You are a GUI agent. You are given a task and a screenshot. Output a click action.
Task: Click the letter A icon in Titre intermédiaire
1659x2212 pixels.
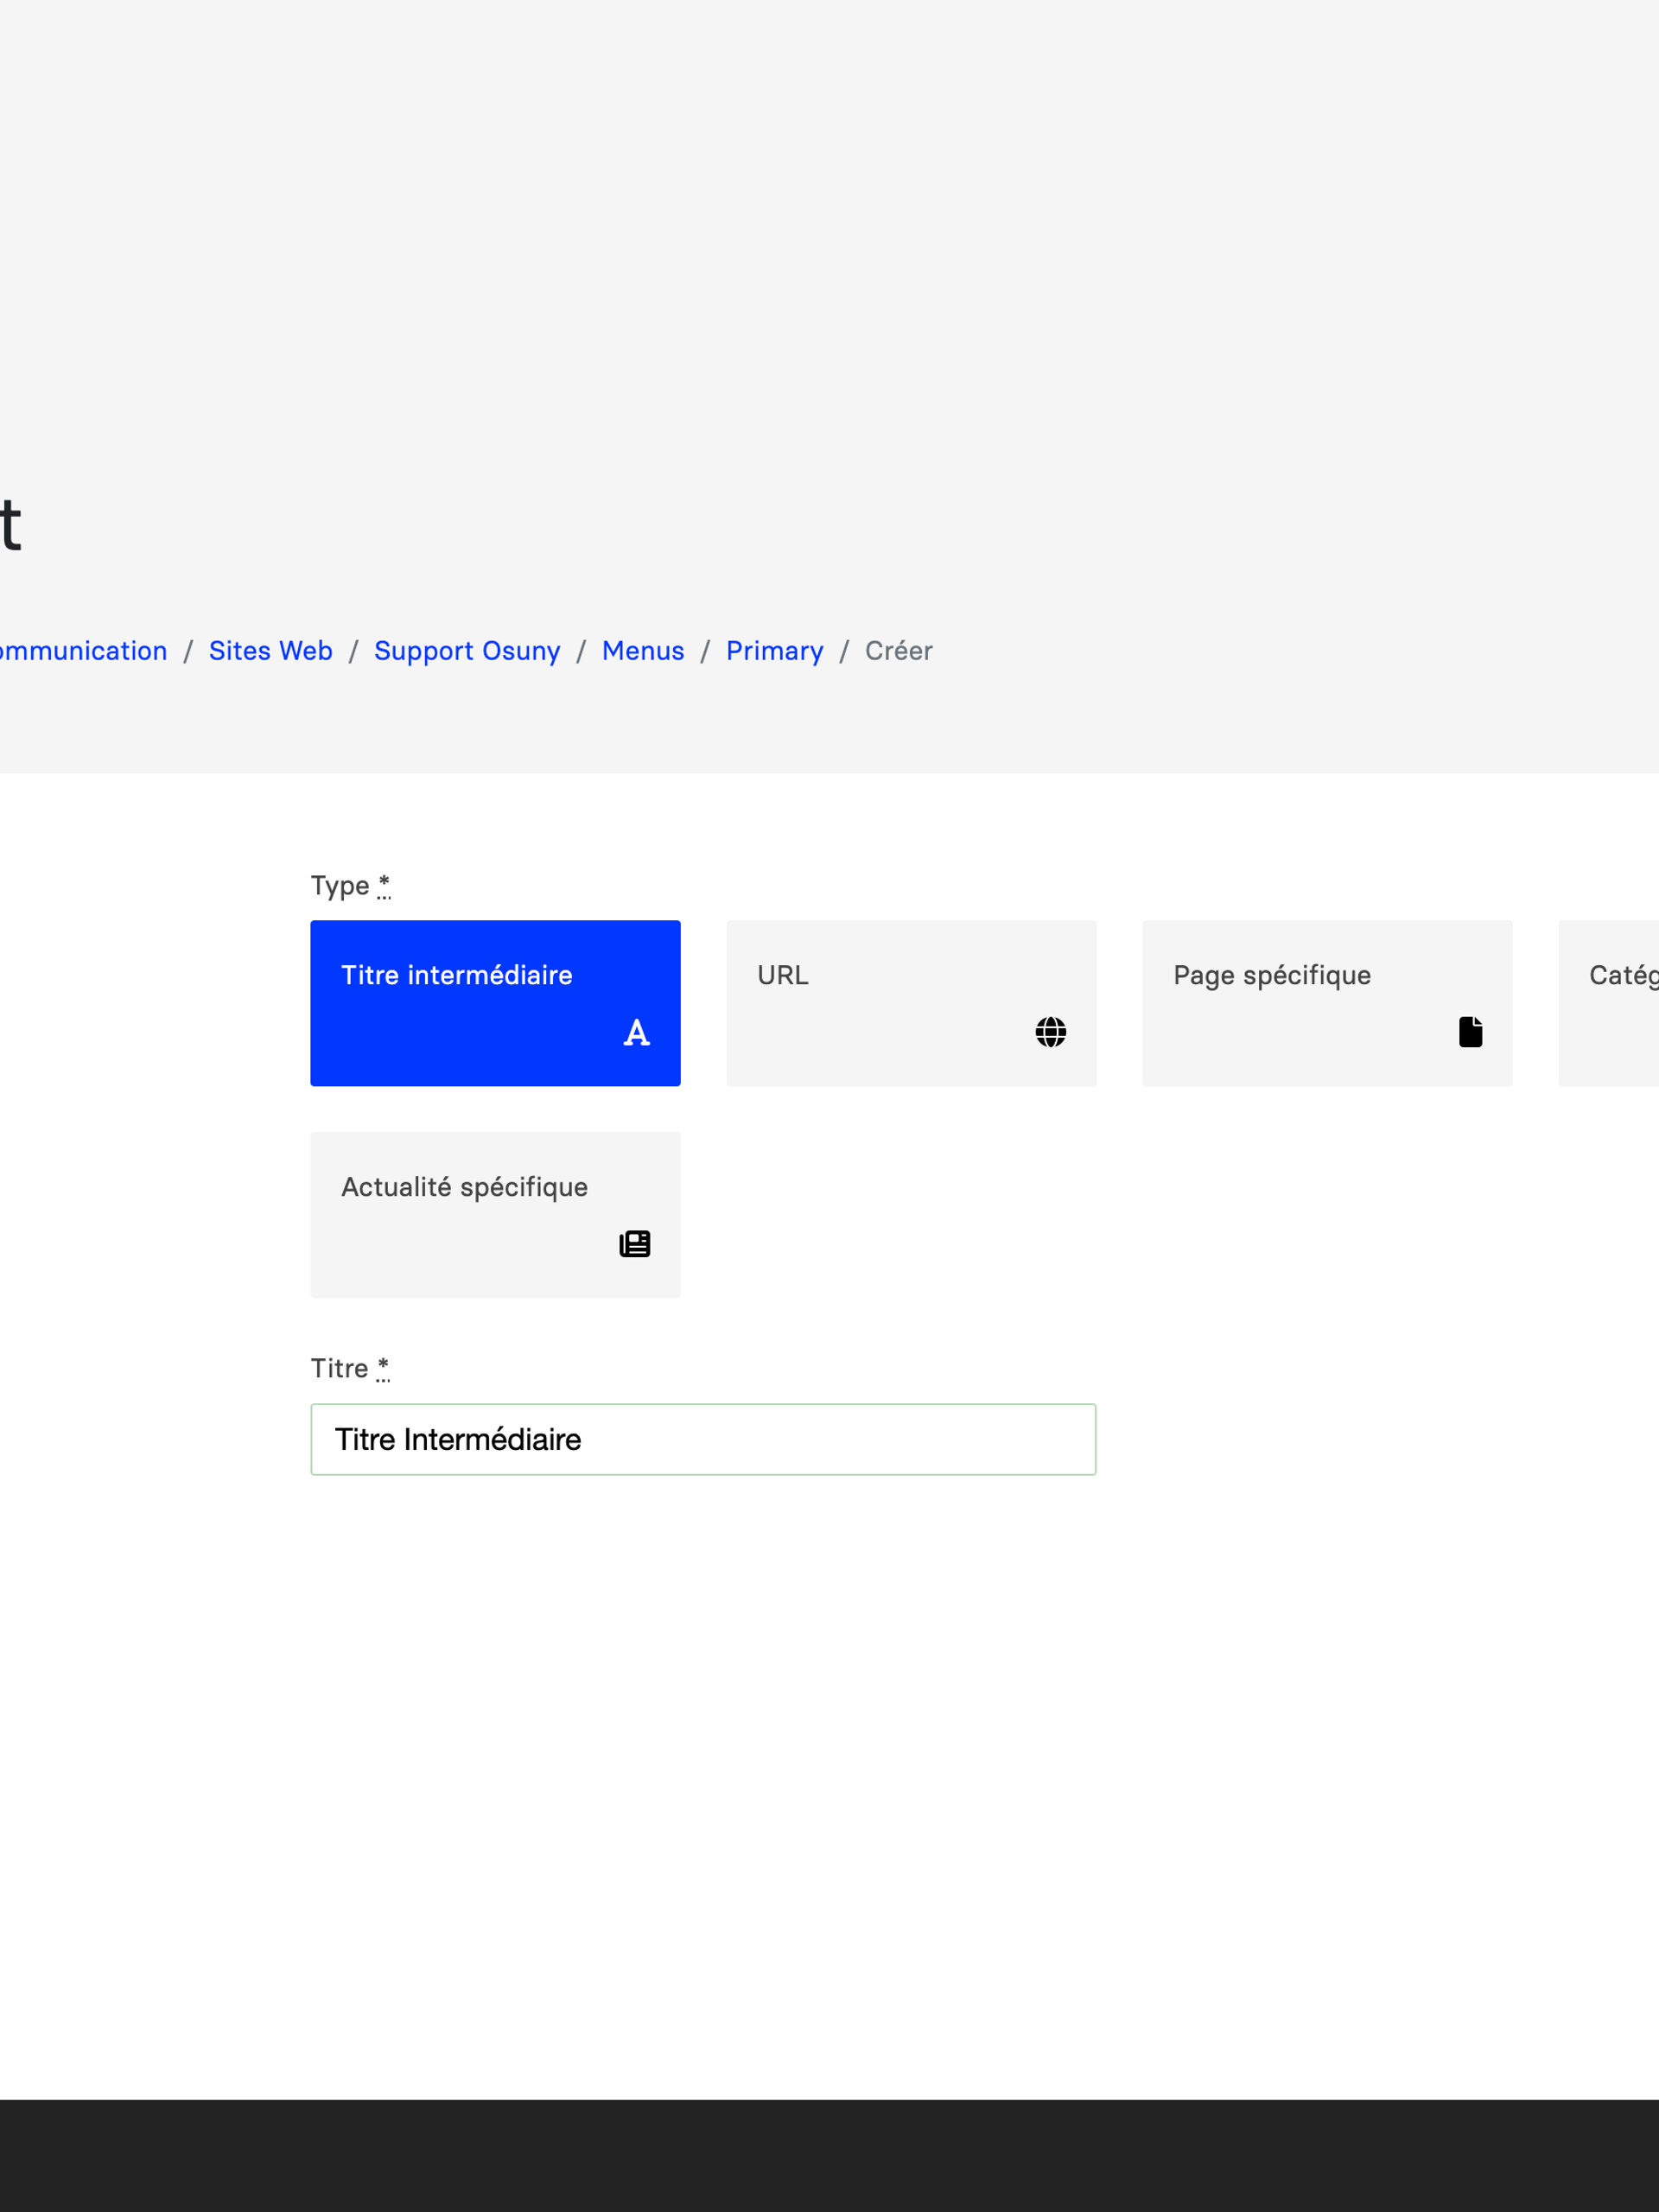coord(636,1032)
